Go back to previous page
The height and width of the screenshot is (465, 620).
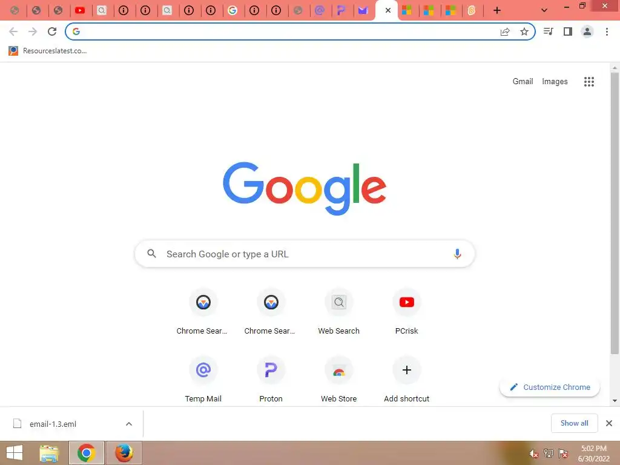pyautogui.click(x=13, y=31)
